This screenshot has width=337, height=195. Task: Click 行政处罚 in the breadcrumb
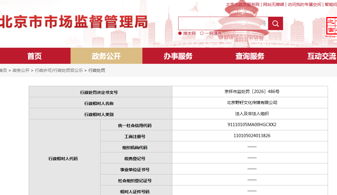(97, 70)
